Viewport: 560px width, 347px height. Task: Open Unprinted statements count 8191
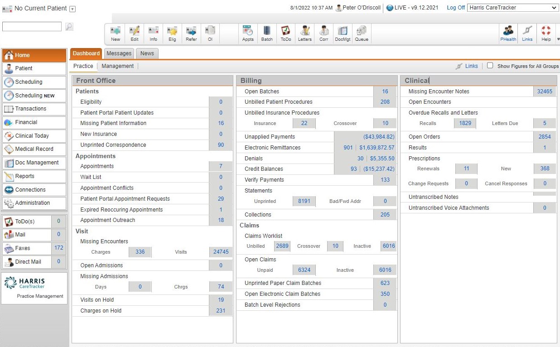(304, 201)
